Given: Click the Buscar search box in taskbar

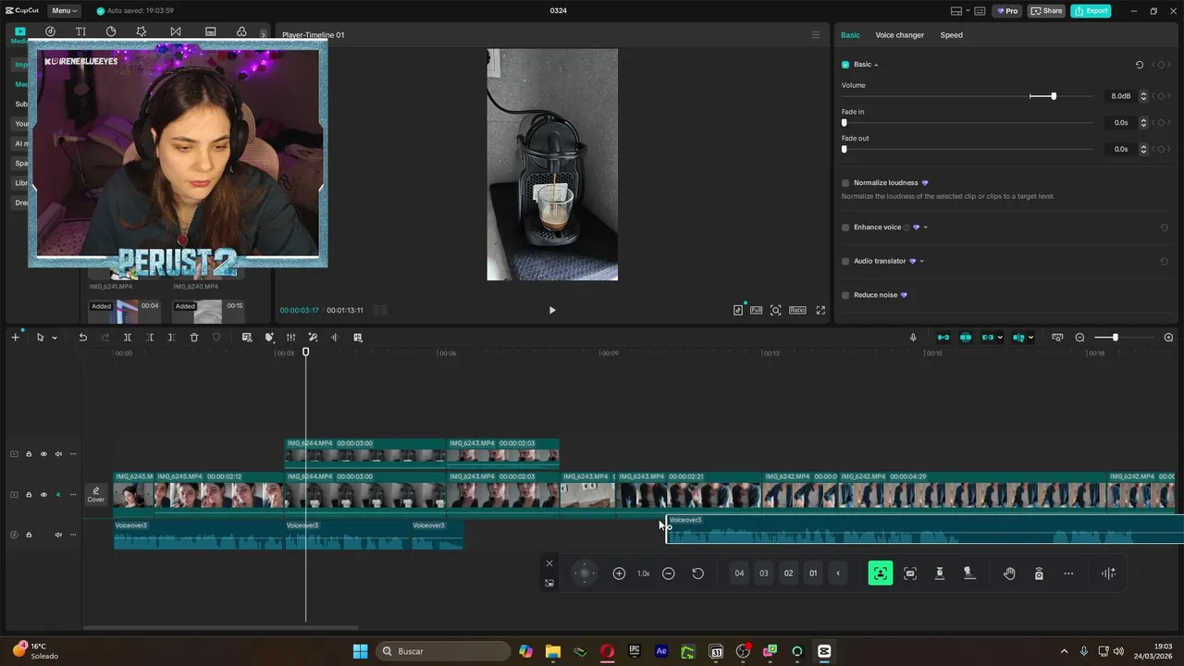Looking at the screenshot, I should click(444, 651).
